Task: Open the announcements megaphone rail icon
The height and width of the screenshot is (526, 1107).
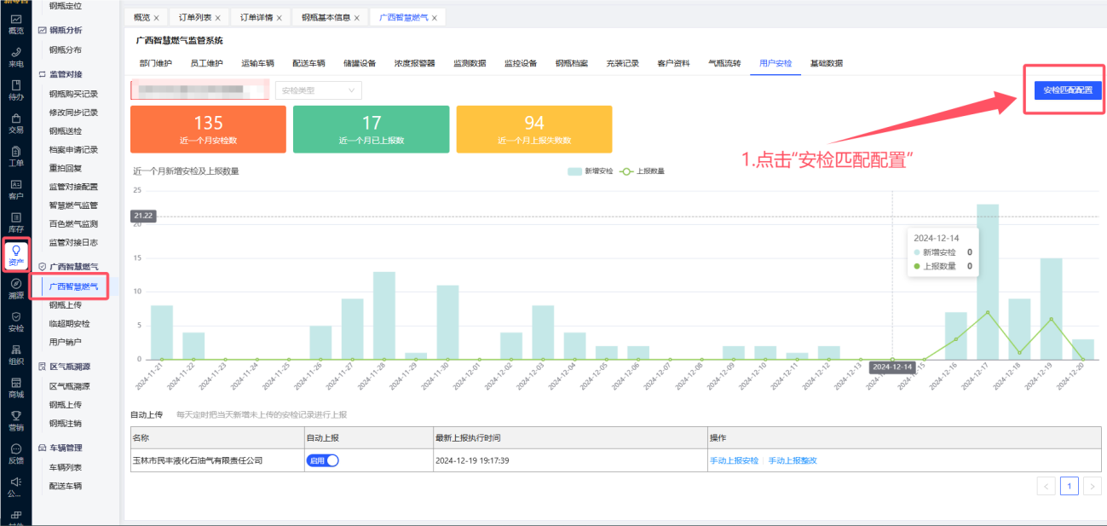Action: coord(15,487)
